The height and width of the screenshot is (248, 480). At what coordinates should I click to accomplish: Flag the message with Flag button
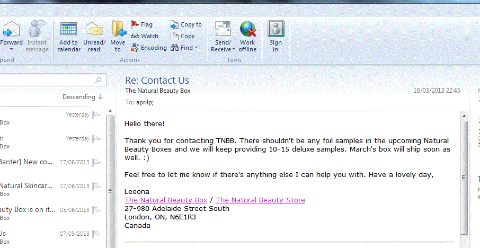[x=142, y=24]
